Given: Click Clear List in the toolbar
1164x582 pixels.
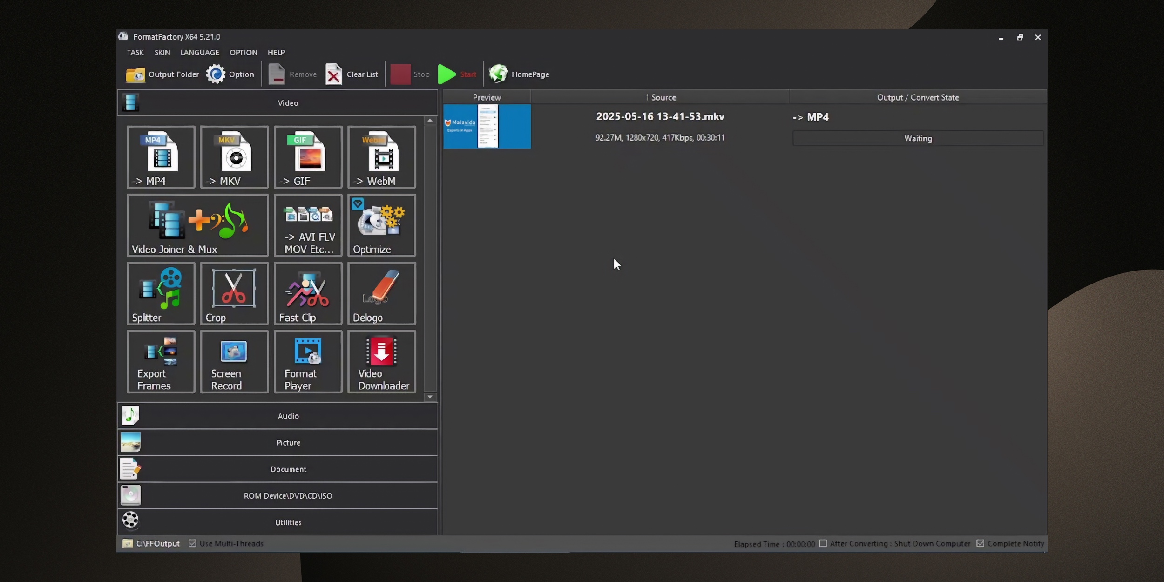Looking at the screenshot, I should [x=352, y=74].
